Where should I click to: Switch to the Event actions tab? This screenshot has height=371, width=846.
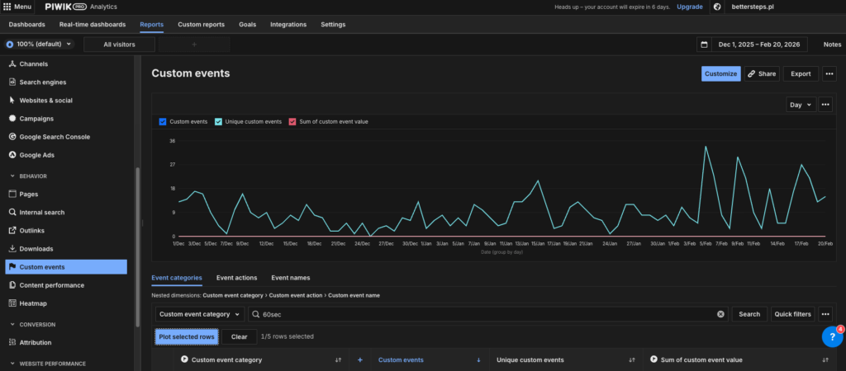236,278
